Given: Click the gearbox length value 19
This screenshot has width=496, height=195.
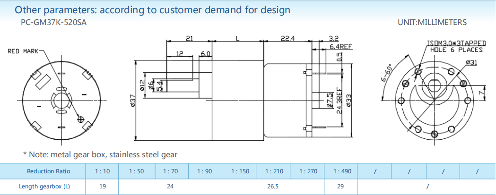Looking at the screenshot, I should (102, 187).
